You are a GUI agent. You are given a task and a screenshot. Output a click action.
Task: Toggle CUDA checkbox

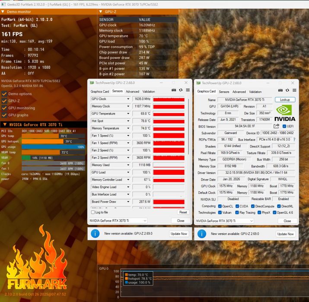(x=237, y=206)
